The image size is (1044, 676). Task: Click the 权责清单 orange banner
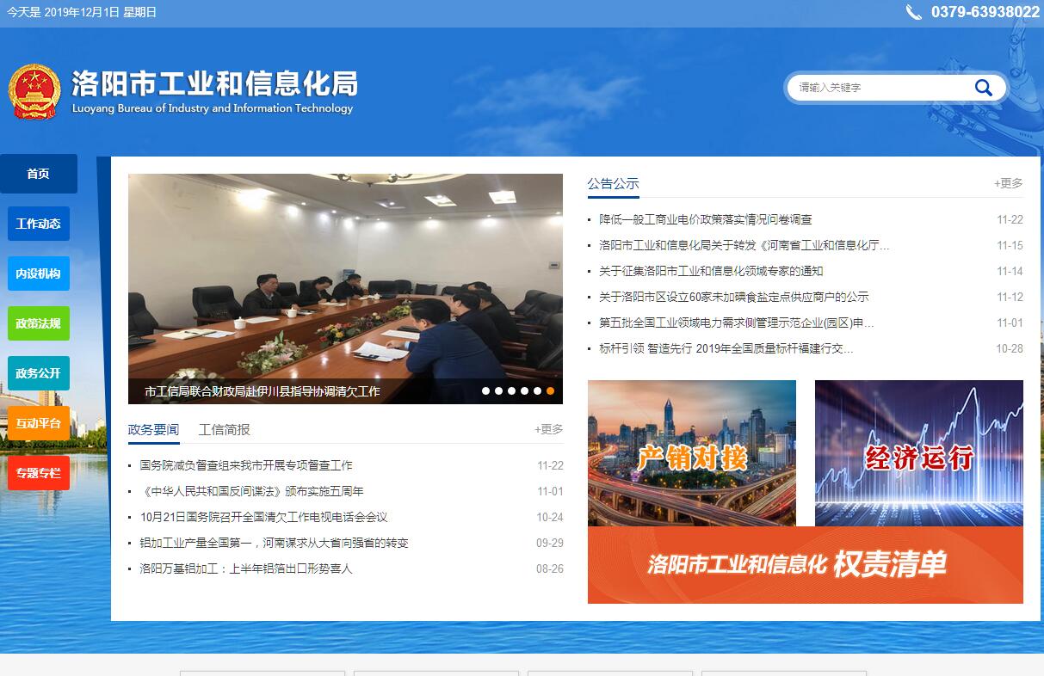(805, 565)
